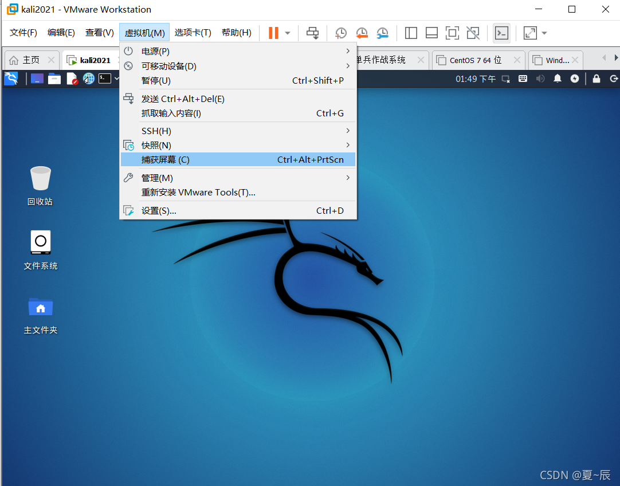Image resolution: width=620 pixels, height=486 pixels.
Task: Lock the screen with the padlock icon
Action: tap(597, 79)
